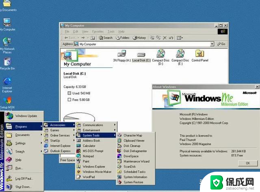Toggle the Folders pane button
Image resolution: width=260 pixels, height=192 pixels.
(123, 38)
